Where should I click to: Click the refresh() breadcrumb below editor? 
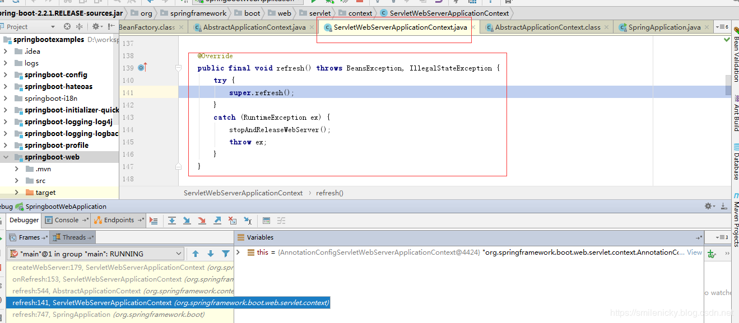coord(329,193)
